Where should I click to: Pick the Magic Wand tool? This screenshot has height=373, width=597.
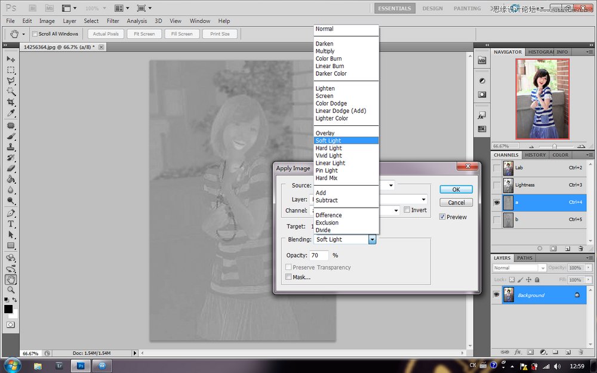click(x=11, y=92)
